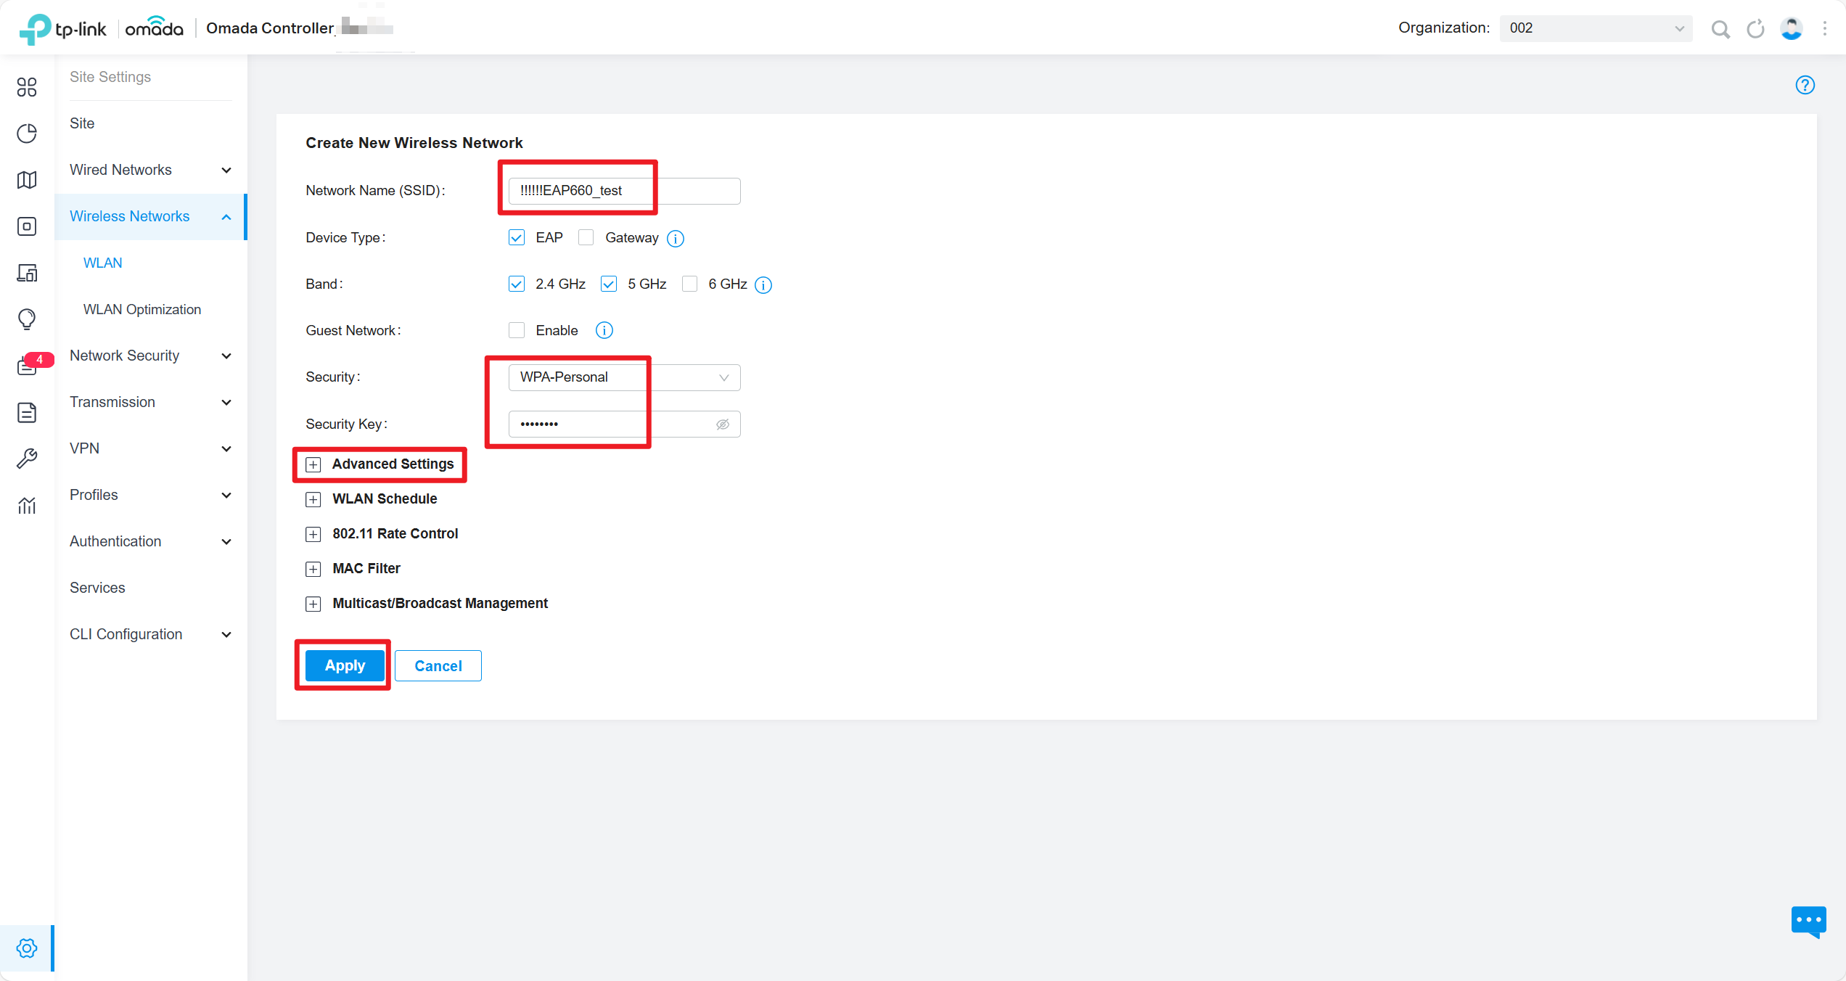
Task: Click the Apply button
Action: (345, 666)
